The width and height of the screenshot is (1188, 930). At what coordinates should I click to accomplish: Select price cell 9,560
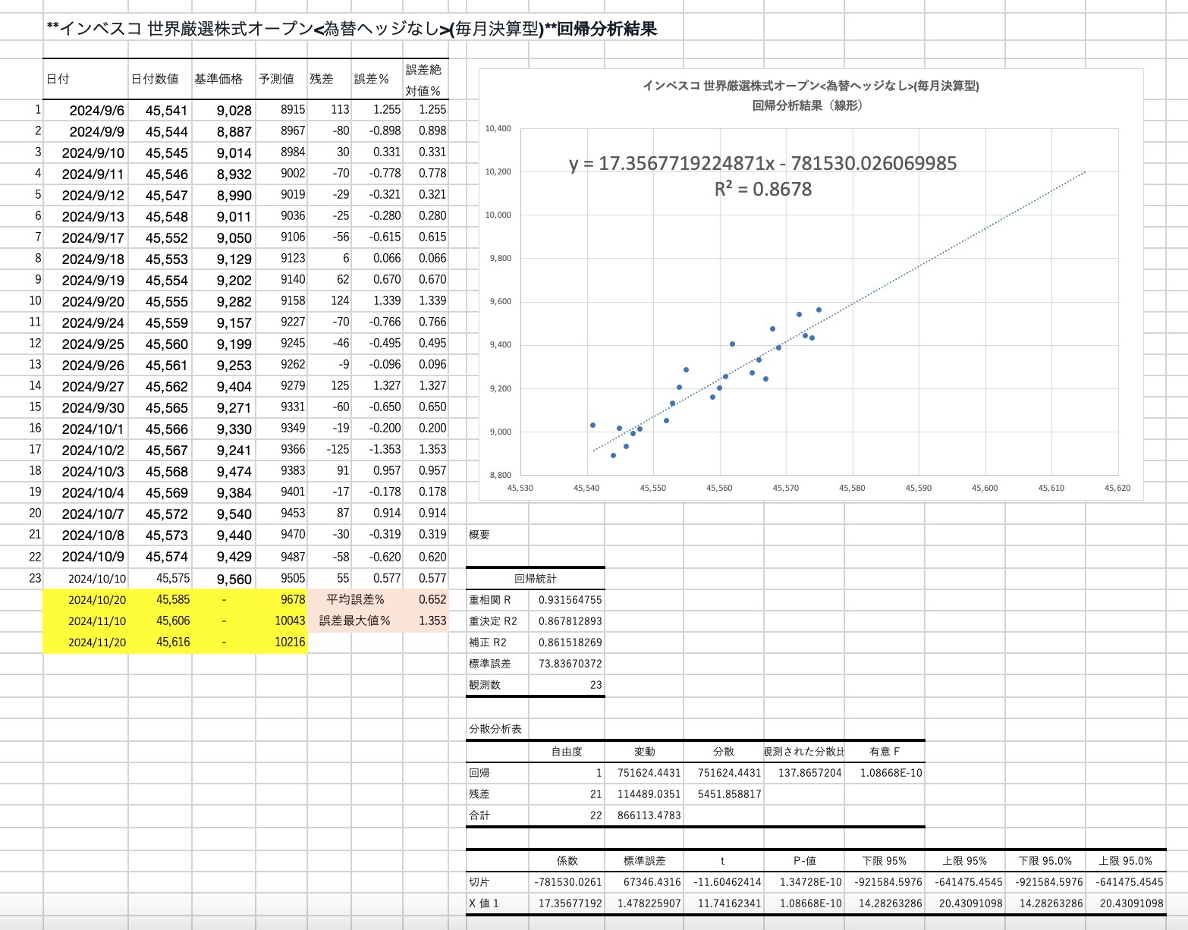tap(234, 579)
